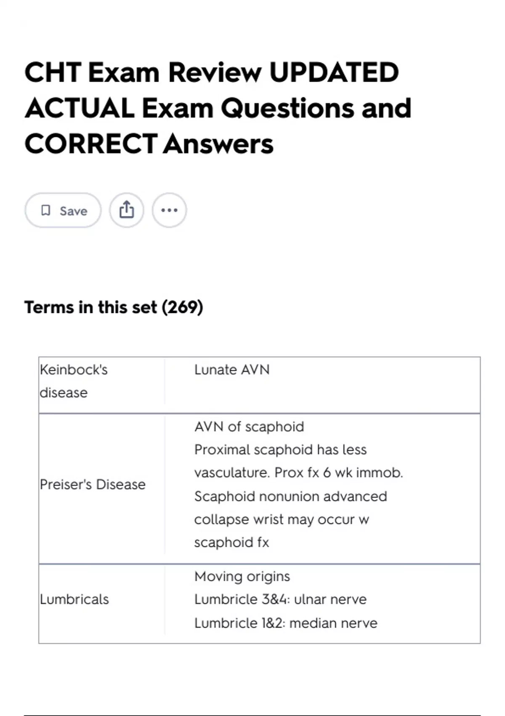Click the word 'UPDATED' in the title
The width and height of the screenshot is (505, 716).
(334, 72)
